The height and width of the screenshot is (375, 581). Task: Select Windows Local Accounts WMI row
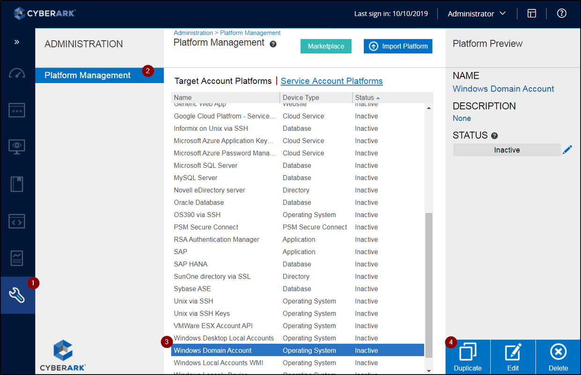tap(298, 363)
